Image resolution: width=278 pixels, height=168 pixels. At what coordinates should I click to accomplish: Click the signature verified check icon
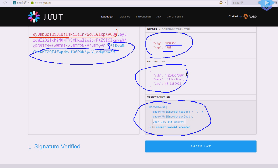point(30,147)
